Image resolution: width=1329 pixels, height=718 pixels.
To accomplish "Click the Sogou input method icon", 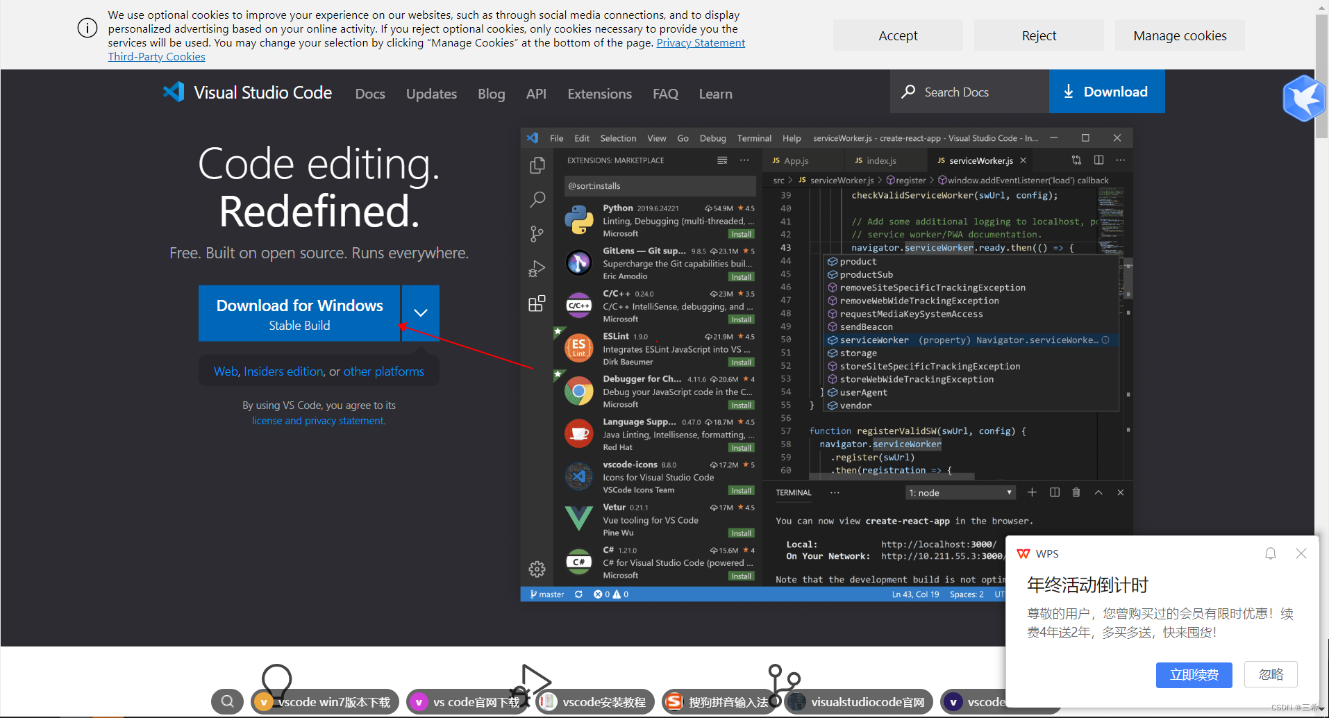I will tap(674, 702).
